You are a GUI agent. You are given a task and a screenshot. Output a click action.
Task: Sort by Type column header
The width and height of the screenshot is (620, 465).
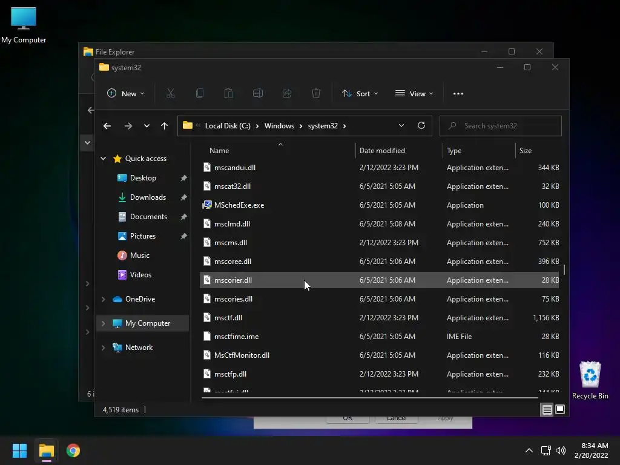[454, 151]
